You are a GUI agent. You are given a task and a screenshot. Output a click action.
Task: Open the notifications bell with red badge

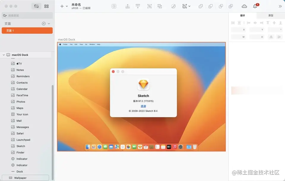point(255,6)
